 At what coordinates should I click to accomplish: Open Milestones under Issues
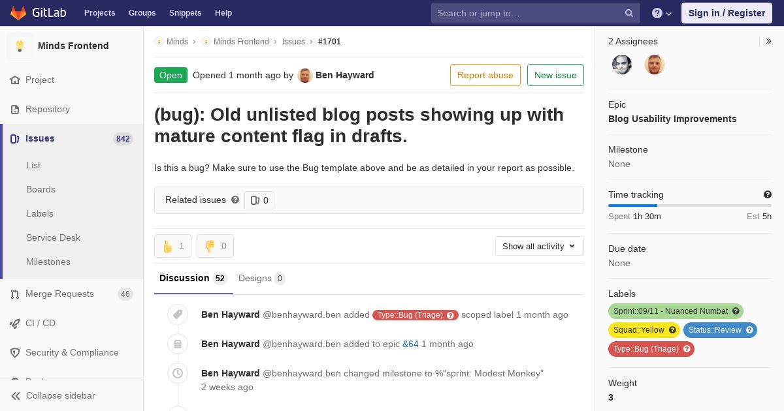point(48,262)
